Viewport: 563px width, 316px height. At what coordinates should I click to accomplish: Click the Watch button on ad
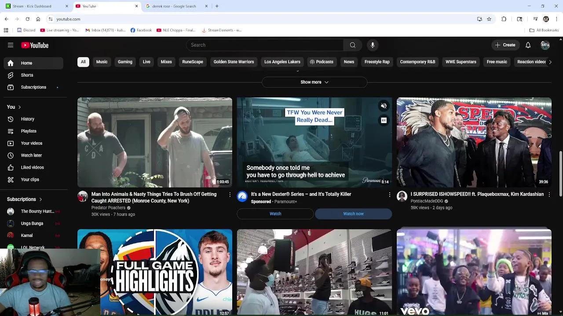(x=275, y=214)
